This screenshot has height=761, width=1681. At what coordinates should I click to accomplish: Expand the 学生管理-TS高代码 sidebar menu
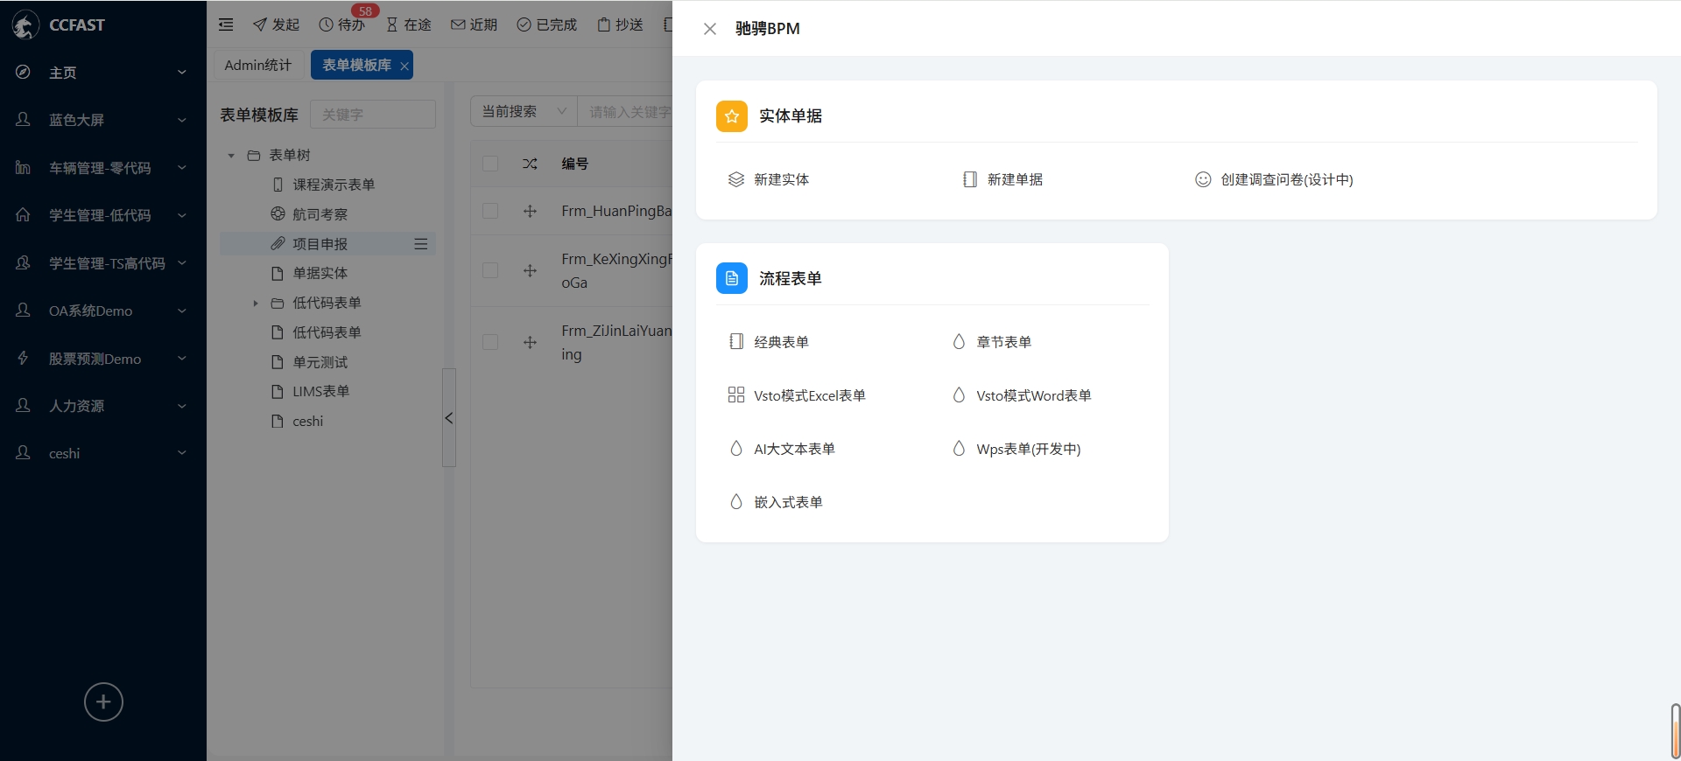pos(103,263)
